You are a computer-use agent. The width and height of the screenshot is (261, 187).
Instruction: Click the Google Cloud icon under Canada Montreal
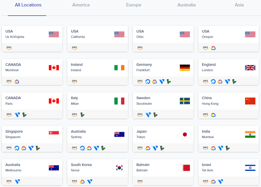[17, 82]
